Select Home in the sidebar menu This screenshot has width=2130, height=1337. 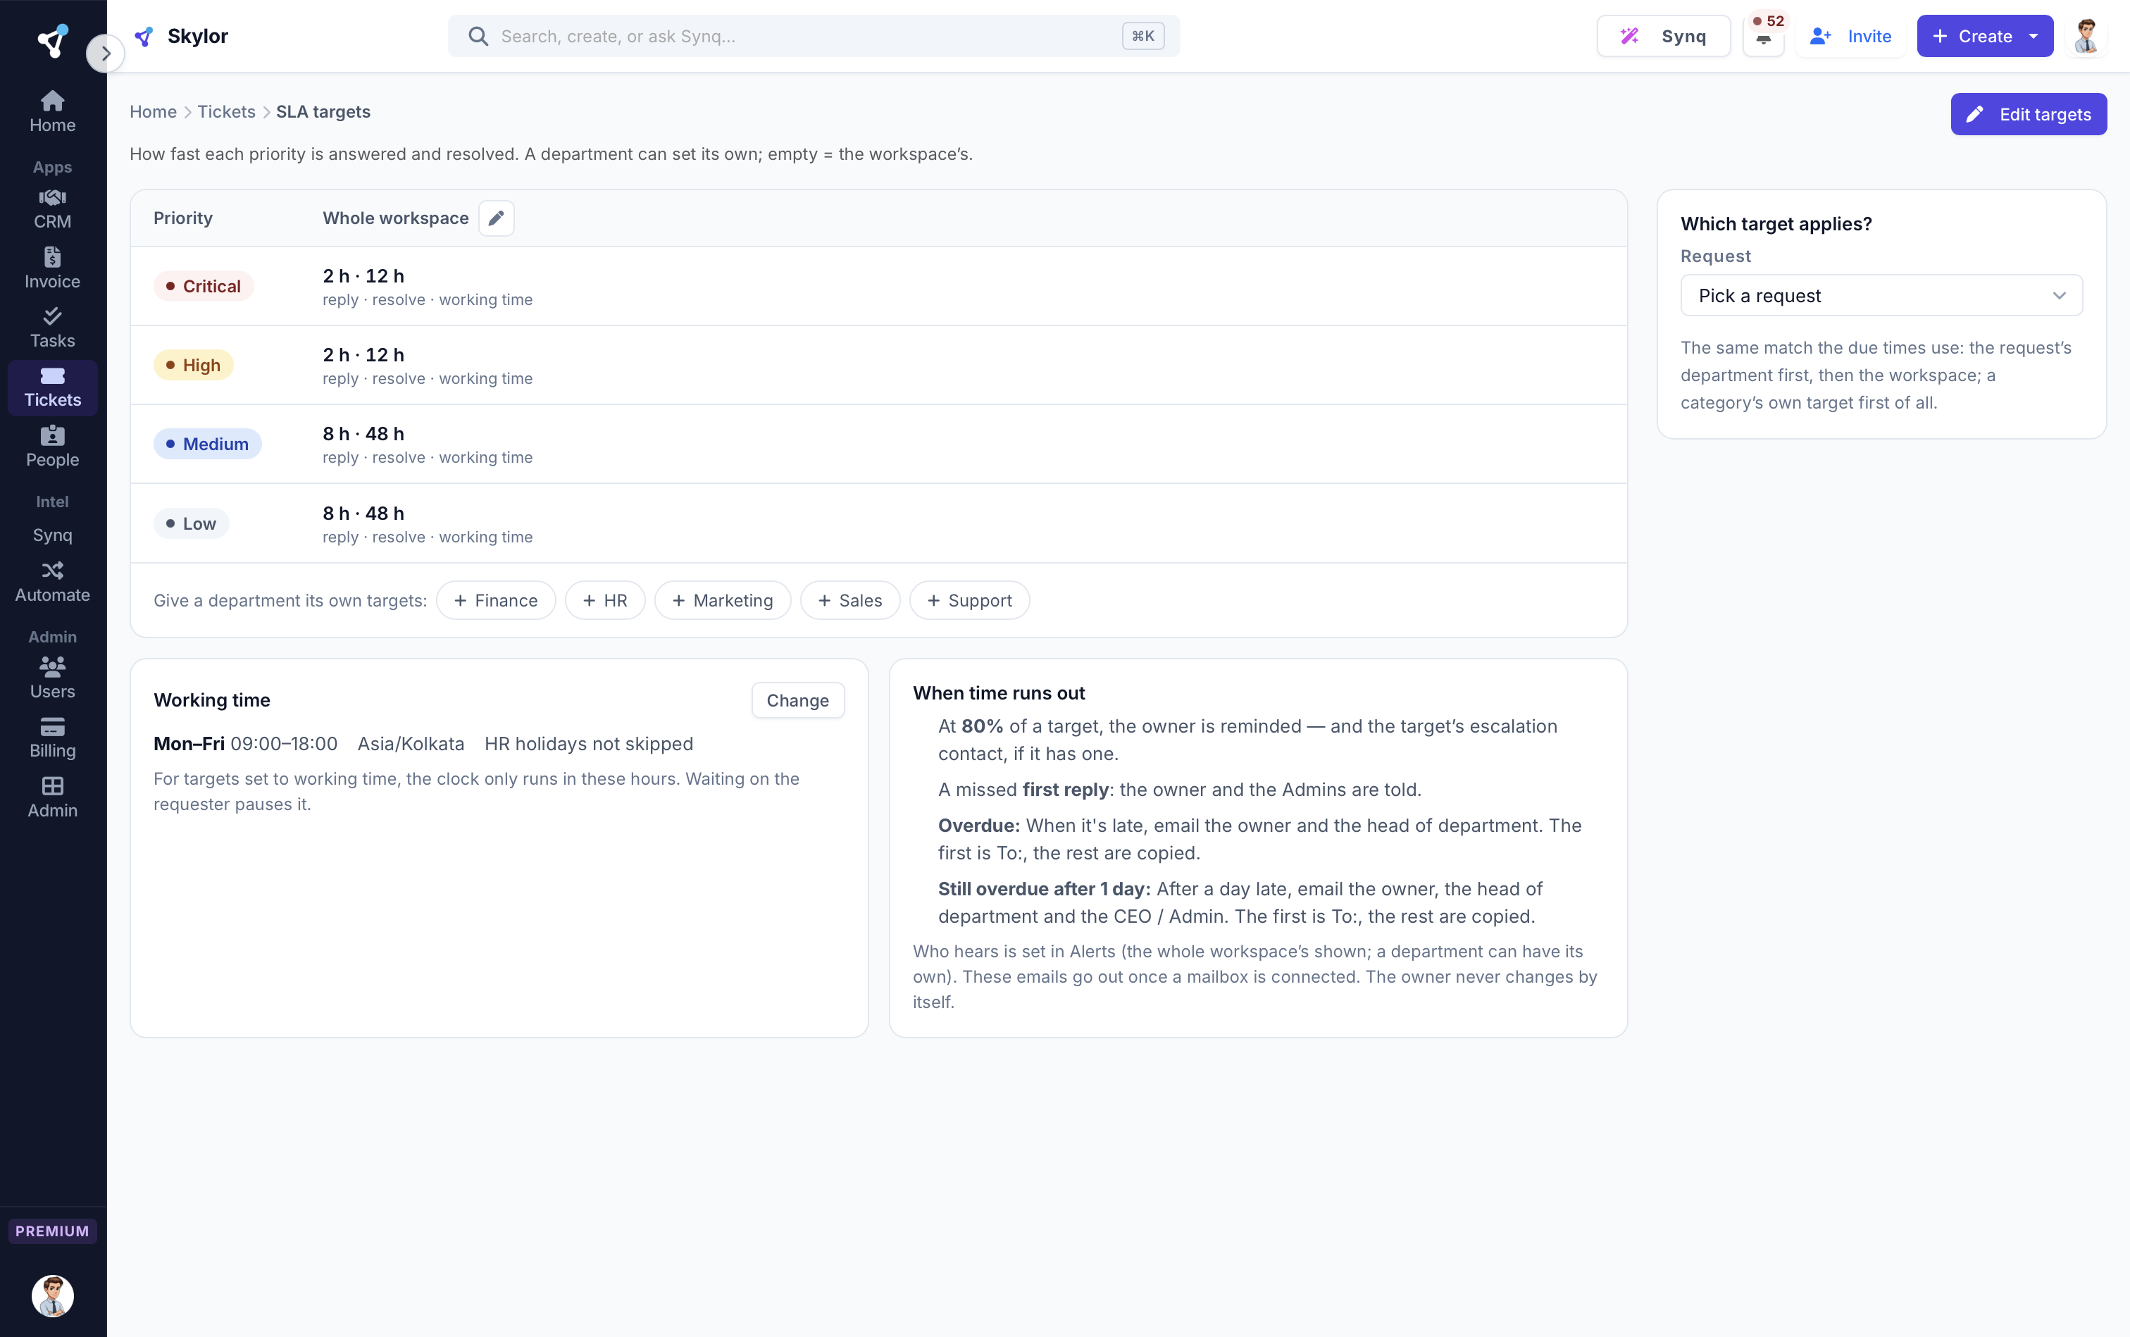tap(52, 112)
